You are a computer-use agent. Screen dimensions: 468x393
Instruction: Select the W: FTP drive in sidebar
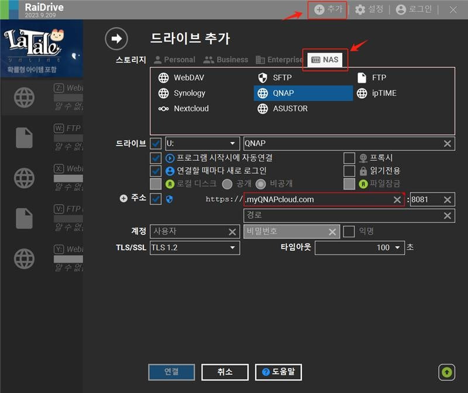(42, 137)
